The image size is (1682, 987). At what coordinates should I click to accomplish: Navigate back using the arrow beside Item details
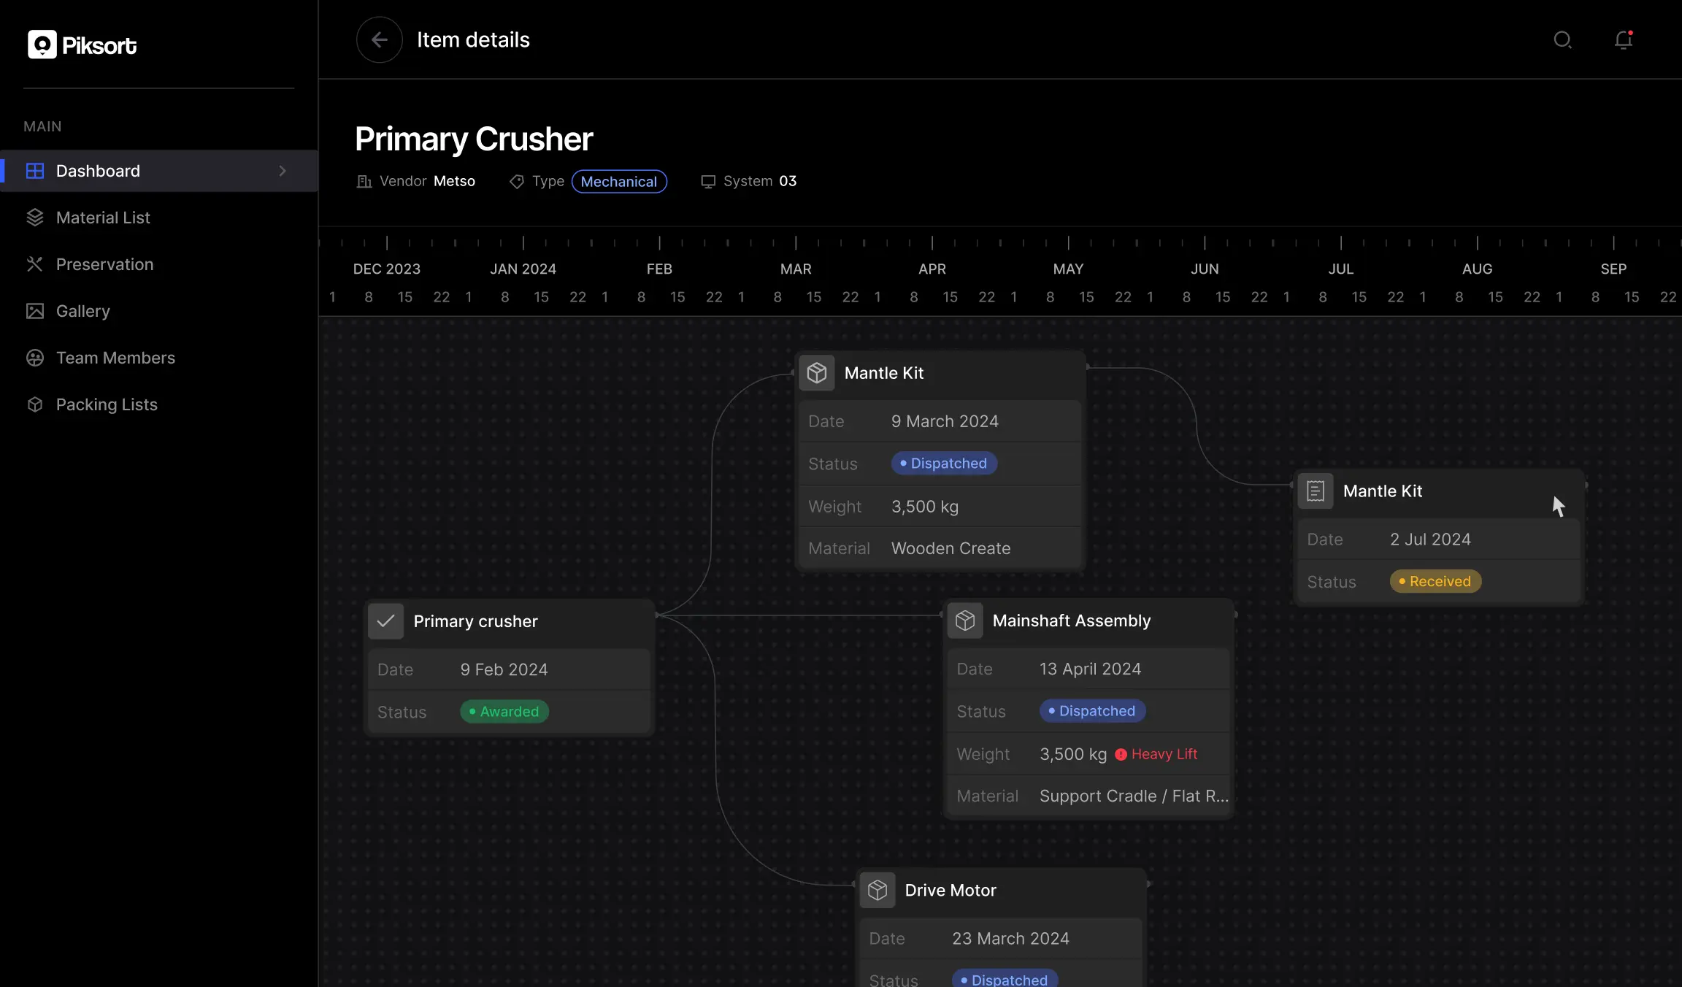pos(379,39)
